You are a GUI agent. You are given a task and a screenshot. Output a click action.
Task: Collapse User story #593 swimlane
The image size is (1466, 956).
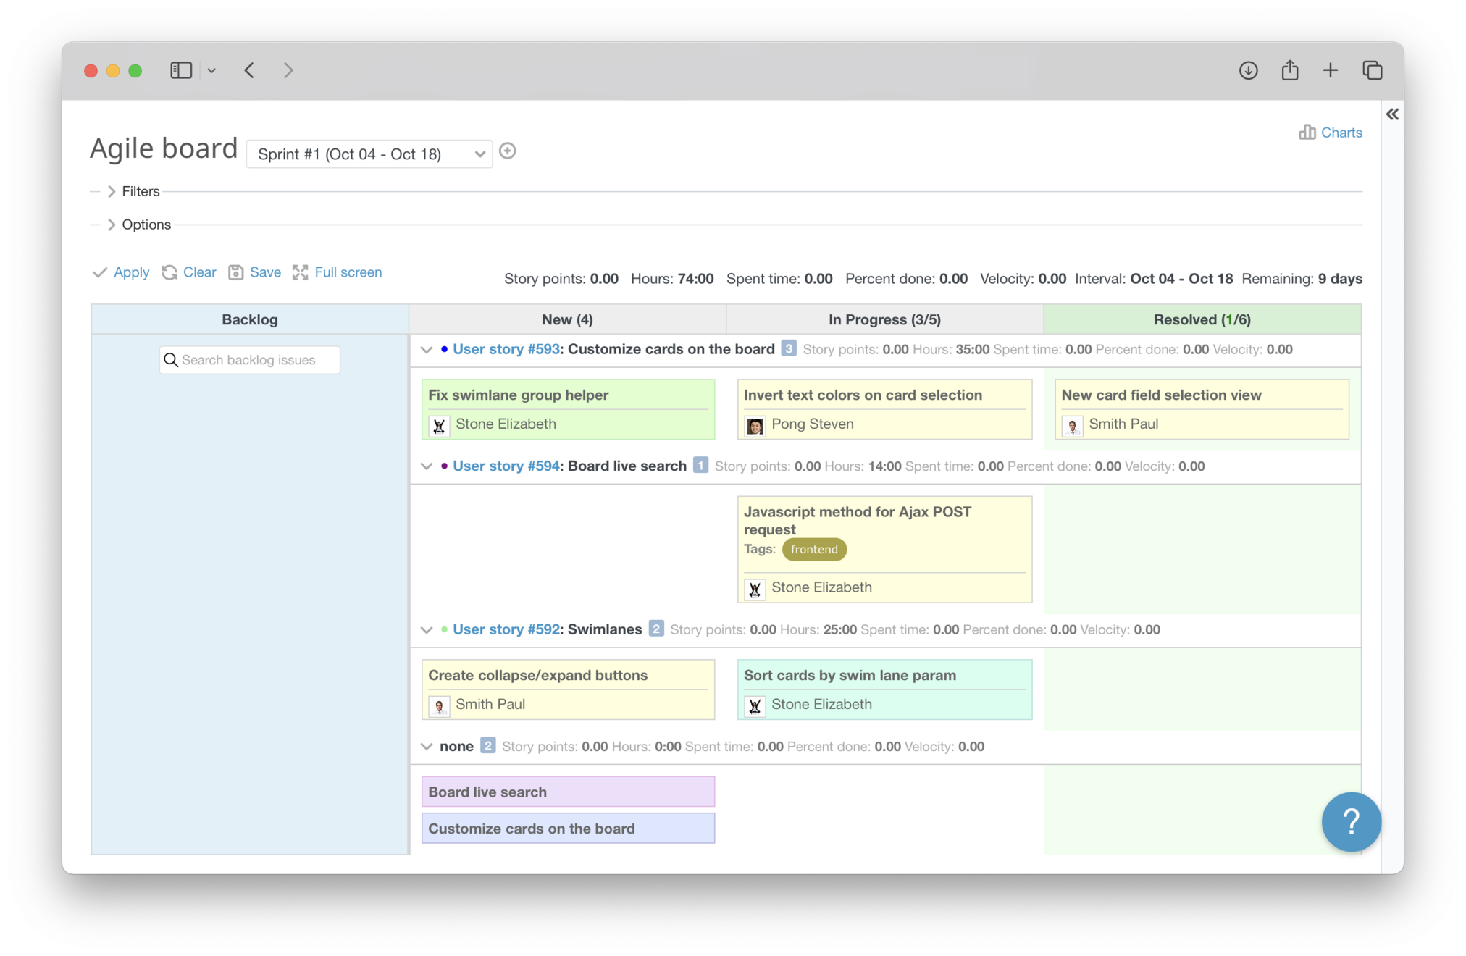coord(427,350)
